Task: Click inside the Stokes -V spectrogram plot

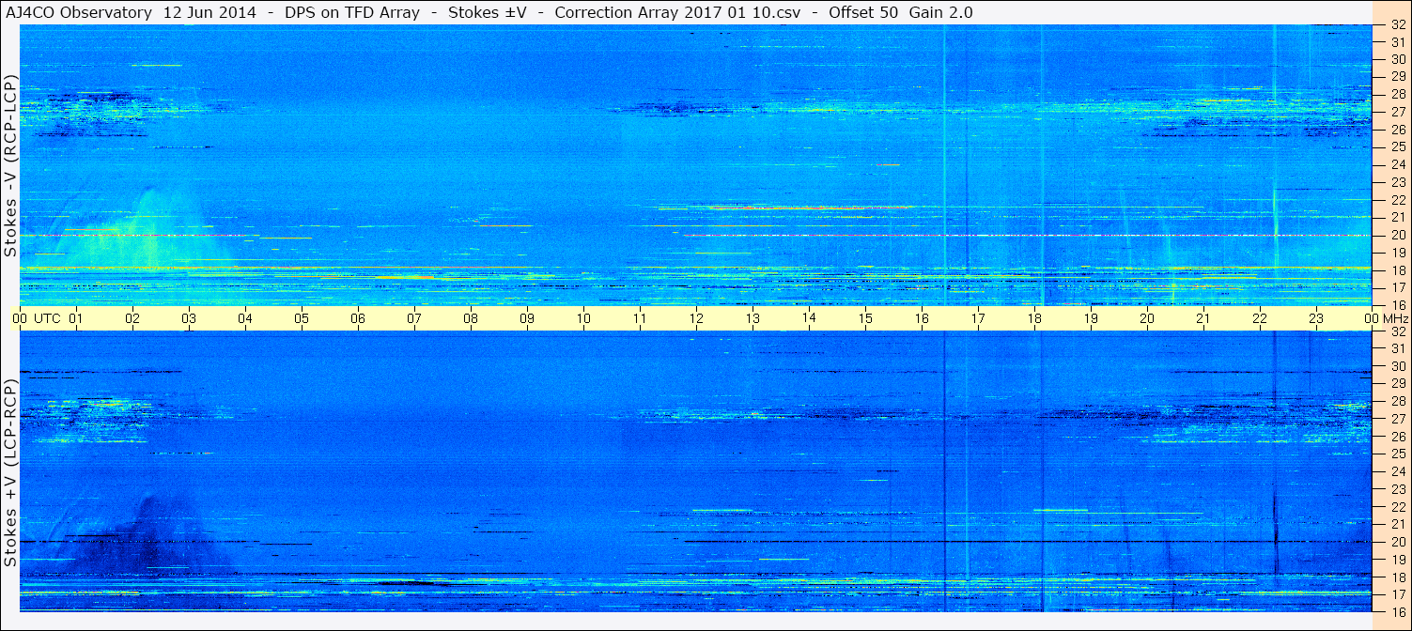Action: [696, 165]
